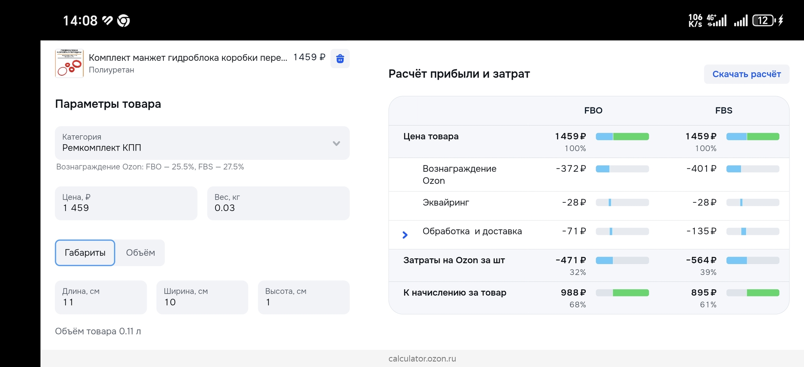Switch to the Габариты tab

(85, 253)
